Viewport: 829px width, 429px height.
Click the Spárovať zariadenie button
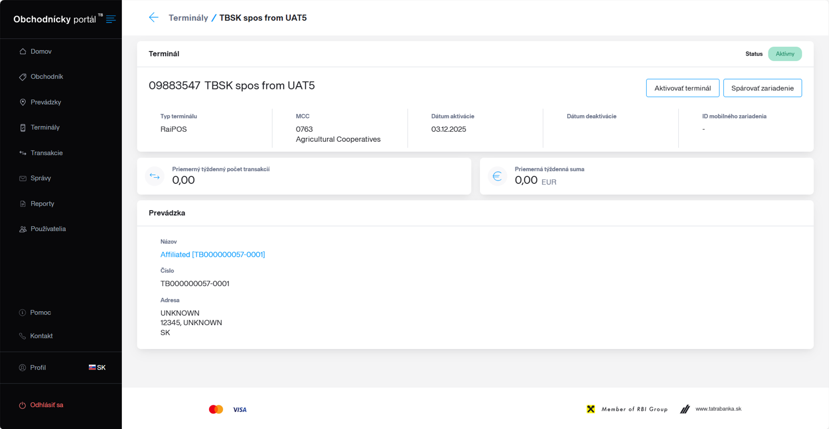point(762,88)
